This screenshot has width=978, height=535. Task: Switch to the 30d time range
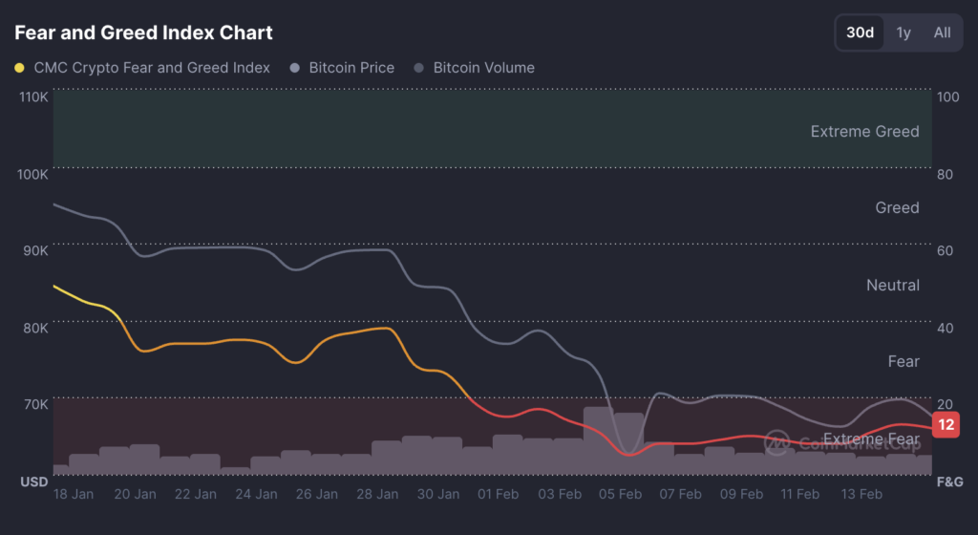860,32
